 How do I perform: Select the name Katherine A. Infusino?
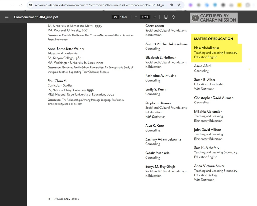tap(161, 76)
